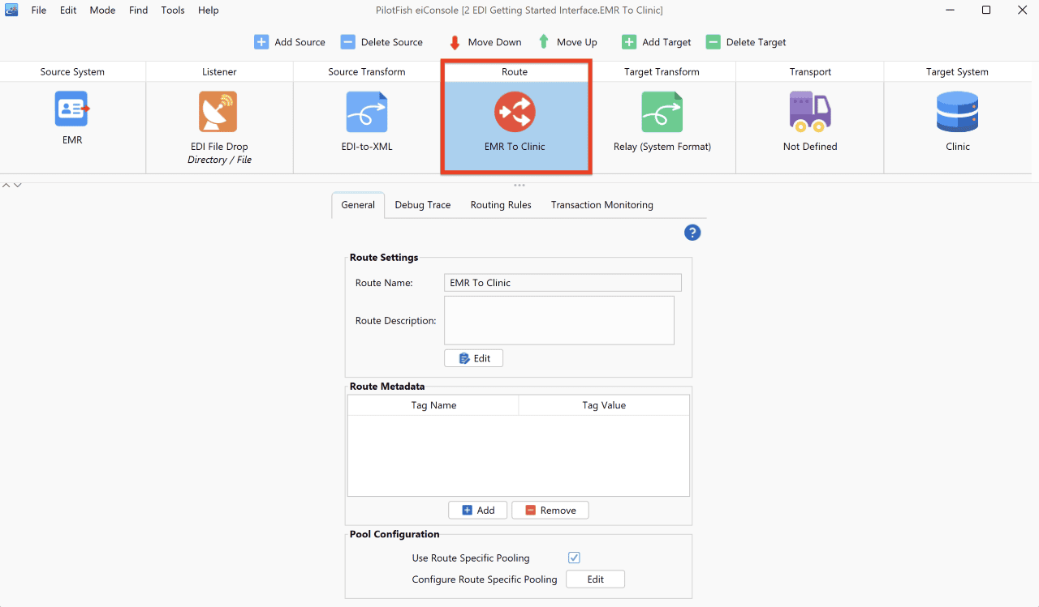Click the Target System column header
1039x607 pixels.
coord(957,71)
